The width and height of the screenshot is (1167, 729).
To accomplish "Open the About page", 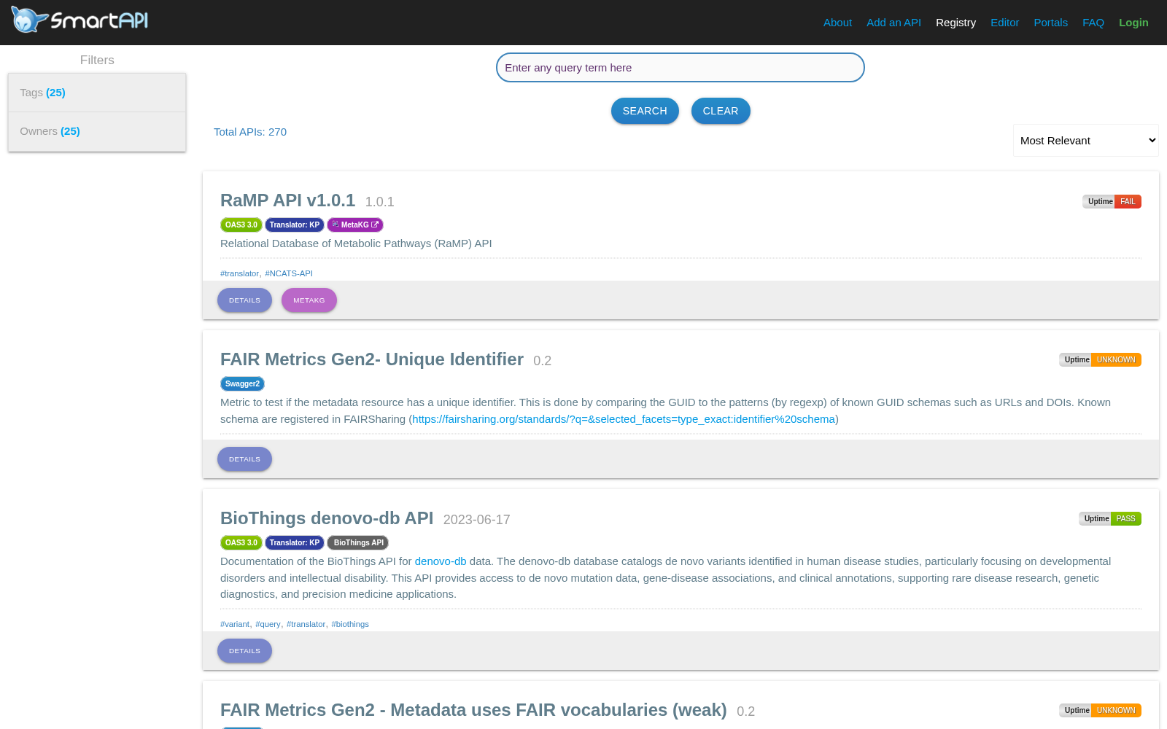I will [837, 23].
